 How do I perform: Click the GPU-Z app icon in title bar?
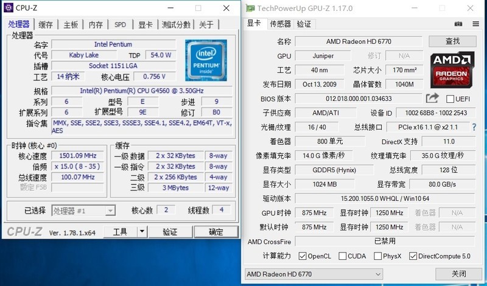[x=250, y=8]
